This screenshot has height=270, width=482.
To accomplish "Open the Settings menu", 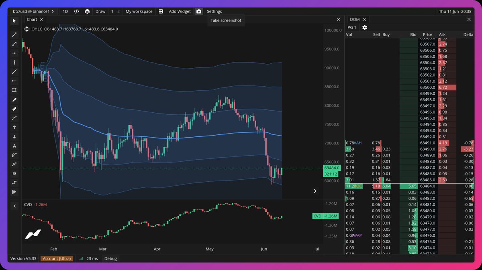I will point(214,11).
